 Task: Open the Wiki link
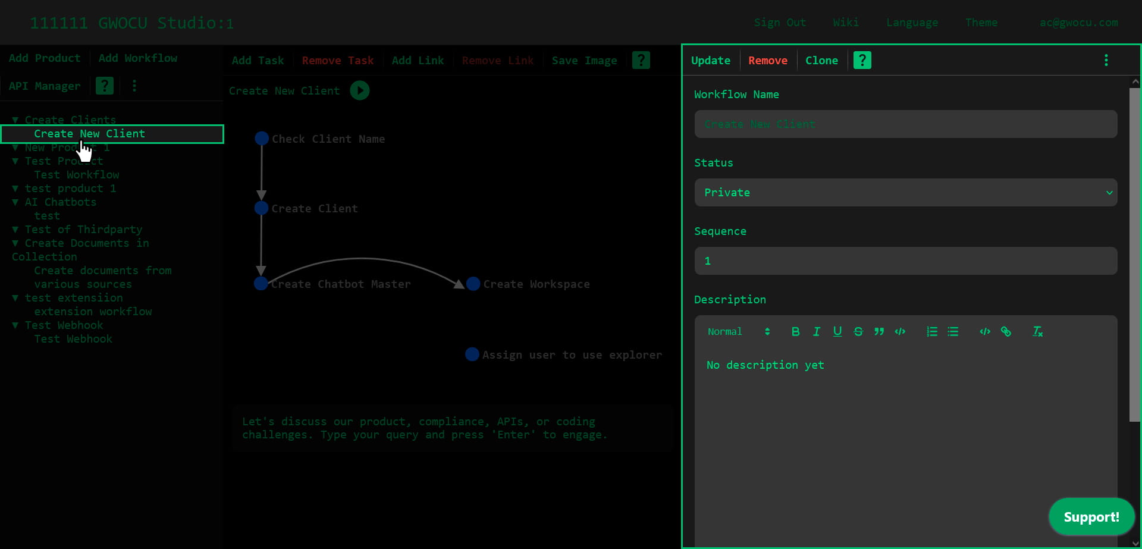point(846,23)
